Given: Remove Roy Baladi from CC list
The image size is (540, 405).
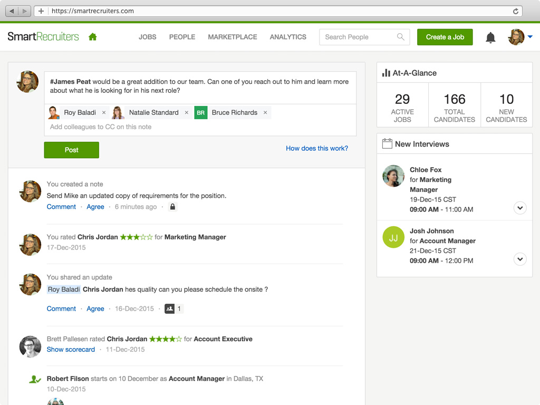Looking at the screenshot, I should click(104, 113).
